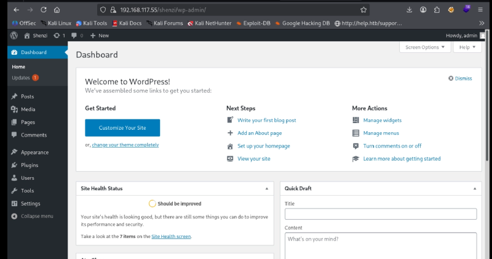
Task: Open the comments bubble icon in admin bar
Action: click(x=76, y=36)
